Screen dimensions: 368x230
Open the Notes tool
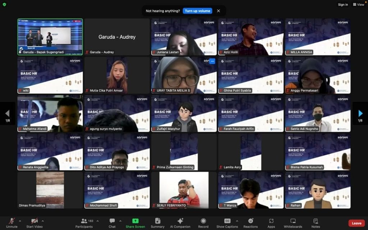click(316, 221)
